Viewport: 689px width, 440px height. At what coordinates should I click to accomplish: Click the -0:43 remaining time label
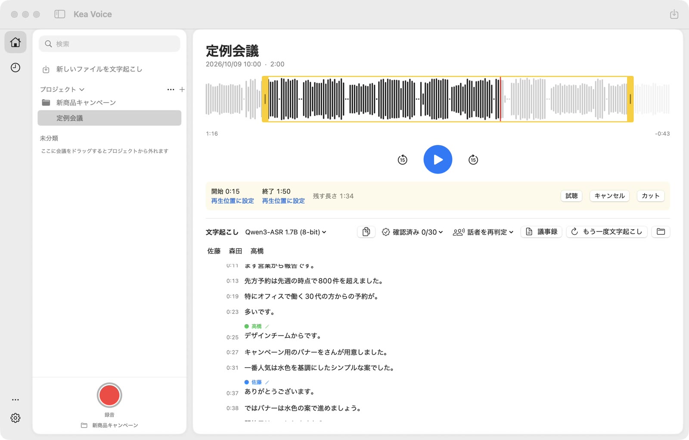tap(662, 134)
